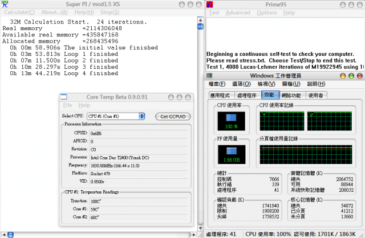This screenshot has height=238, width=365.
Task: Click the line 'The initial value finished'
Action: click(x=84, y=48)
